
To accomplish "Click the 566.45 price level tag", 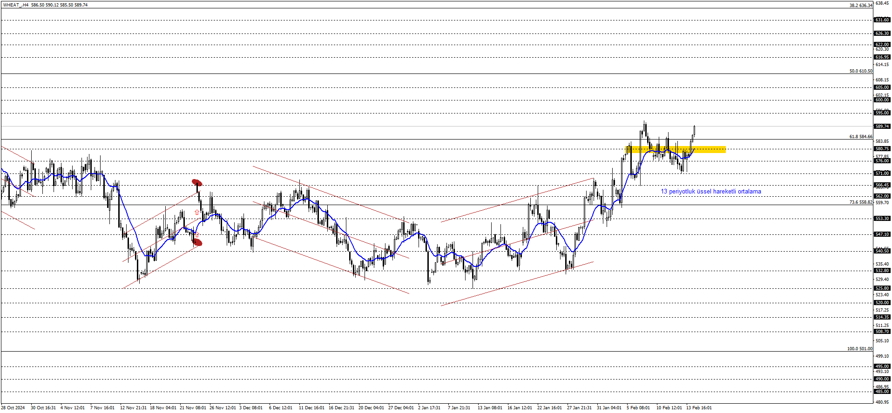I will [x=882, y=185].
